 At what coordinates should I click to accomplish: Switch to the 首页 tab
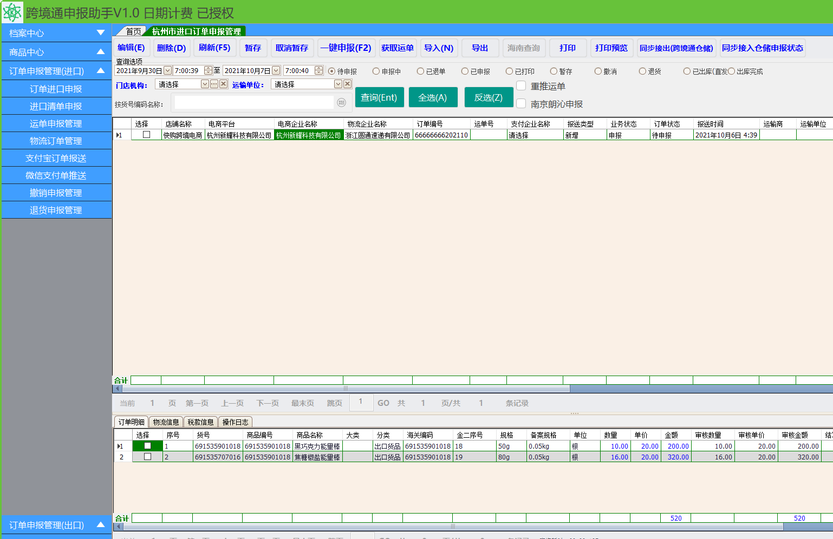133,31
